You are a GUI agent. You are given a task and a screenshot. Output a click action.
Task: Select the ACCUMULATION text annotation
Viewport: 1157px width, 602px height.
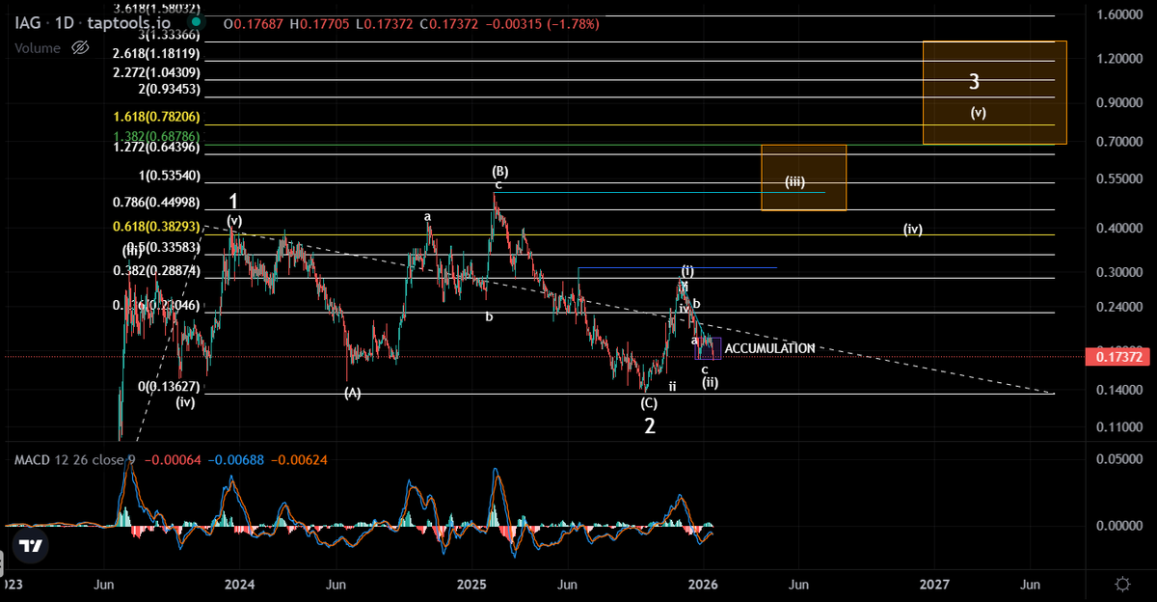tap(769, 348)
